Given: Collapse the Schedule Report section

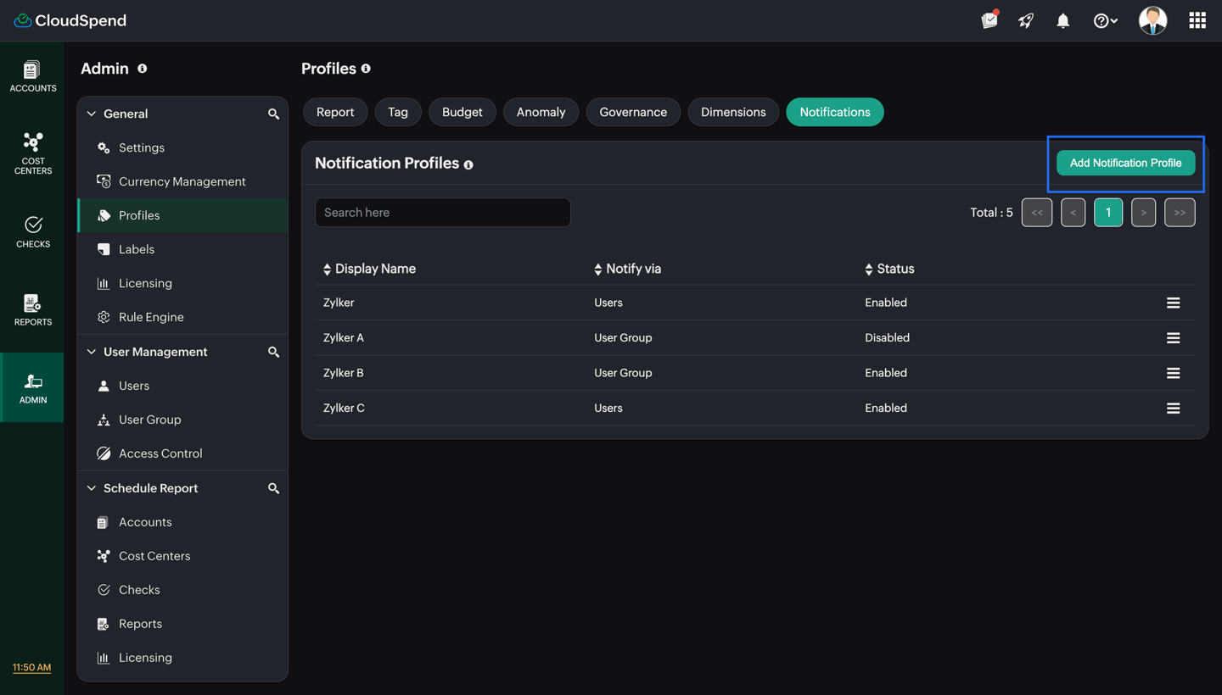Looking at the screenshot, I should pyautogui.click(x=92, y=488).
